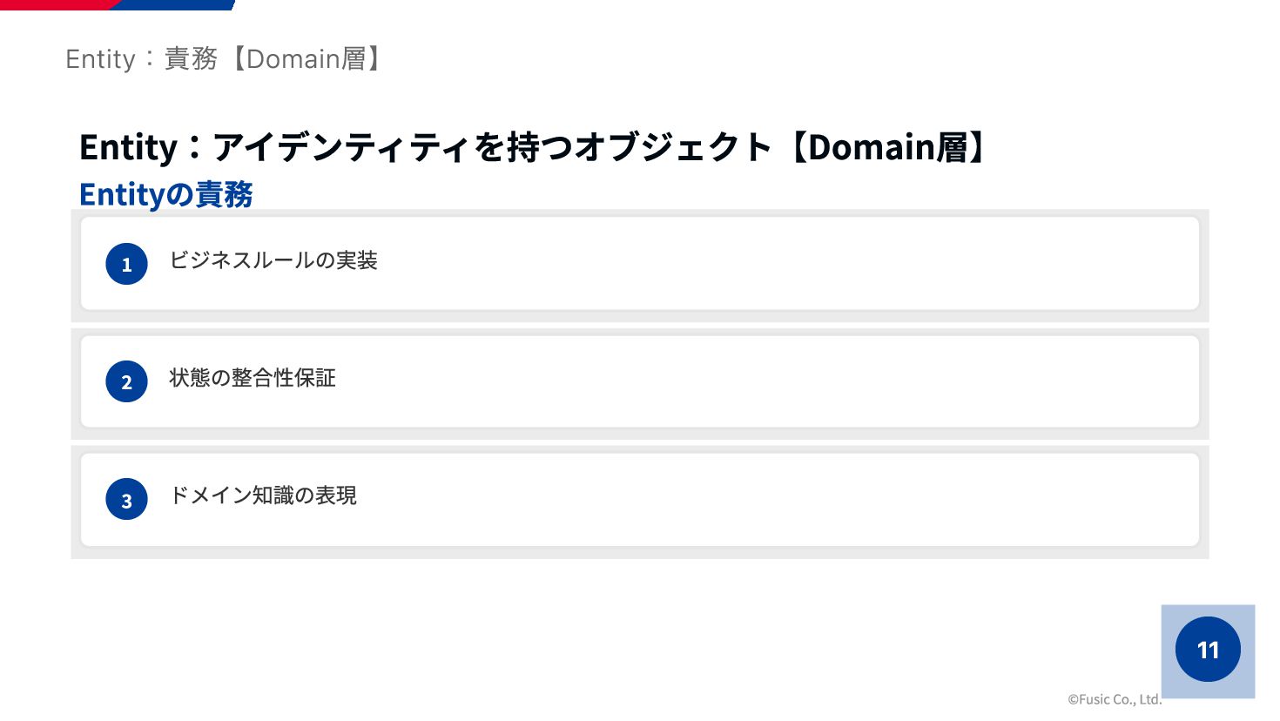Click the gray Entity：責務 slide title
This screenshot has width=1280, height=721.
point(225,59)
